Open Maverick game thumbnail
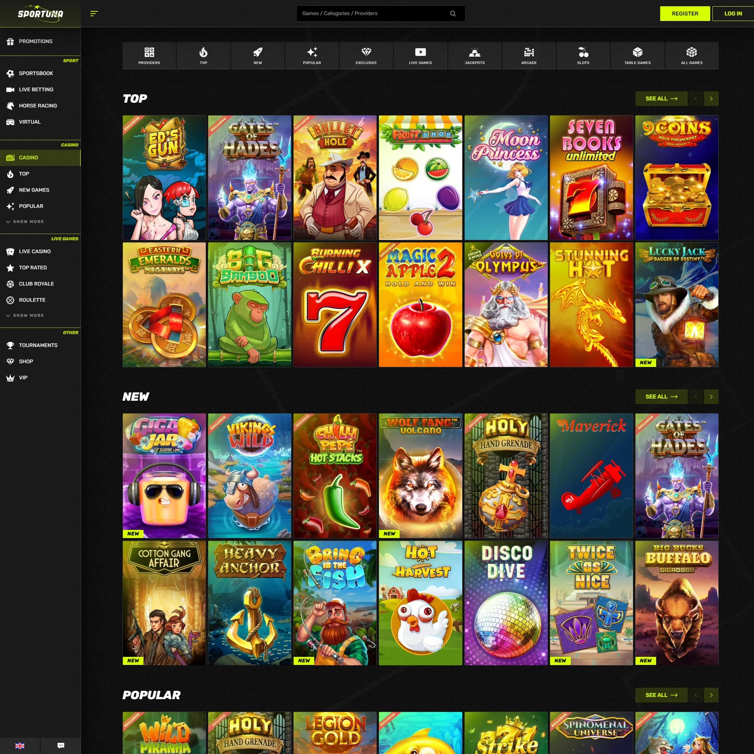754x754 pixels. click(x=591, y=476)
